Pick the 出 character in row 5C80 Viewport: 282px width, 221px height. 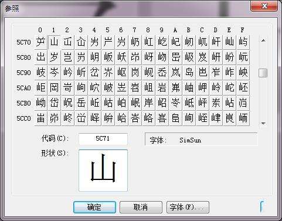pos(40,57)
